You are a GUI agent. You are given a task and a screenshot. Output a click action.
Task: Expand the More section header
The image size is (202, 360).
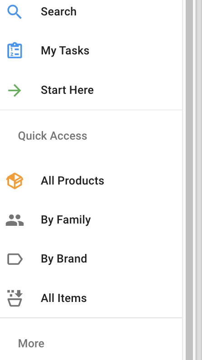[x=31, y=344]
